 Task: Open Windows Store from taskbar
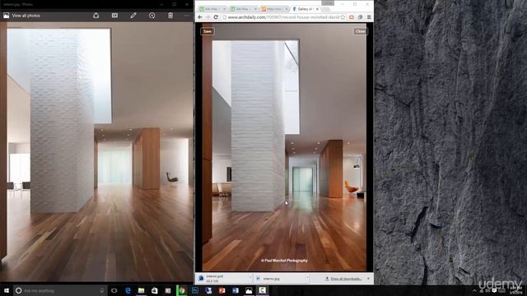click(x=155, y=290)
